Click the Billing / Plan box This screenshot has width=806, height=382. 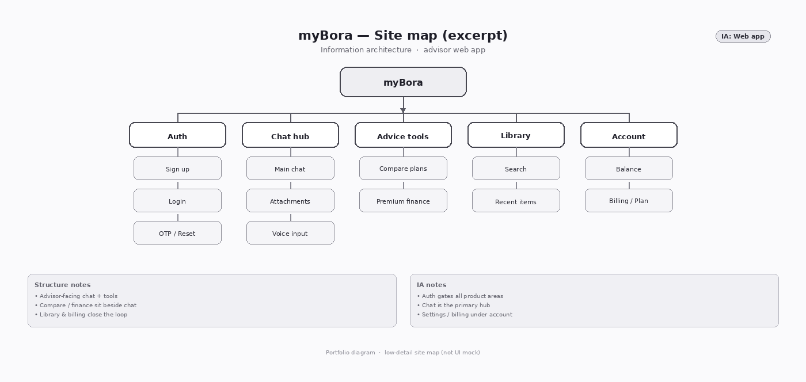[x=629, y=201]
